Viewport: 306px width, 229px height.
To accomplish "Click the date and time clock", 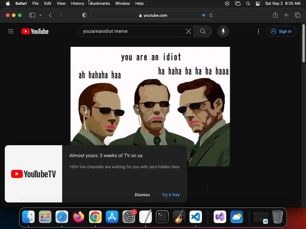I will point(283,4).
